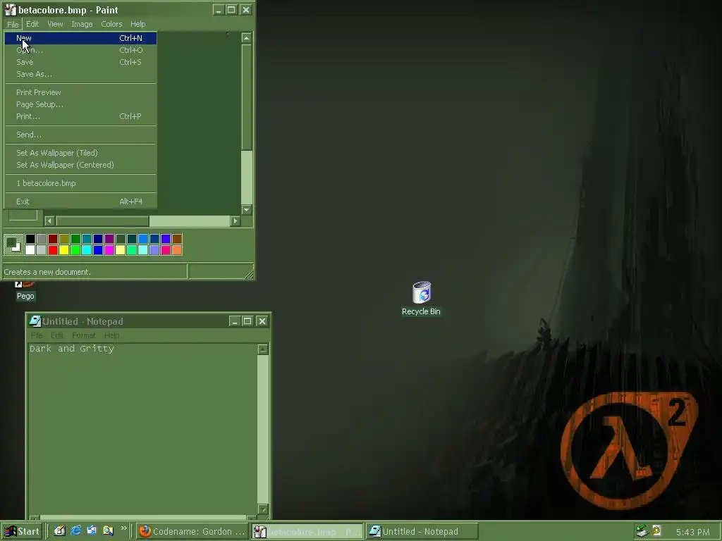Click inside the Notepad text area
Viewport: 722px width, 541px height.
point(142,430)
